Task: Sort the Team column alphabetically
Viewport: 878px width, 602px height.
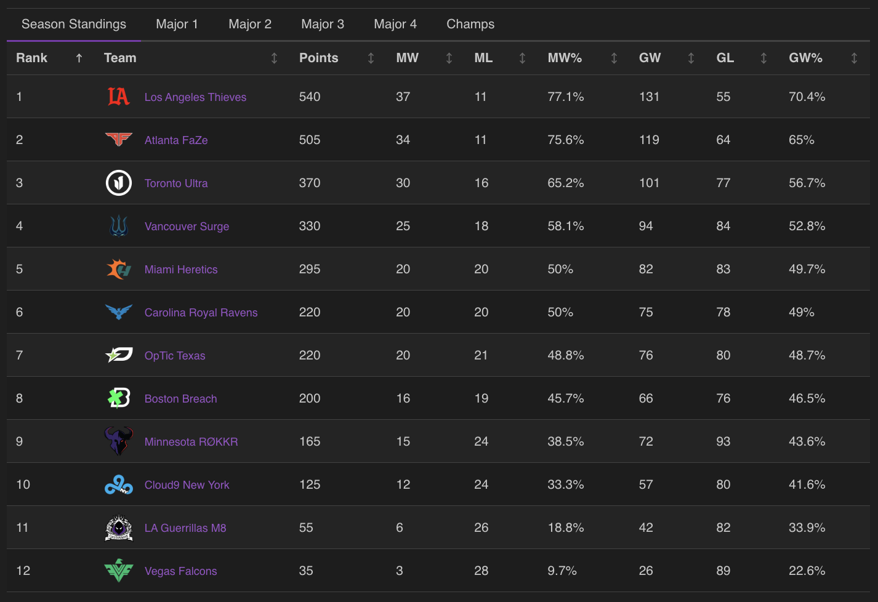Action: pos(274,58)
